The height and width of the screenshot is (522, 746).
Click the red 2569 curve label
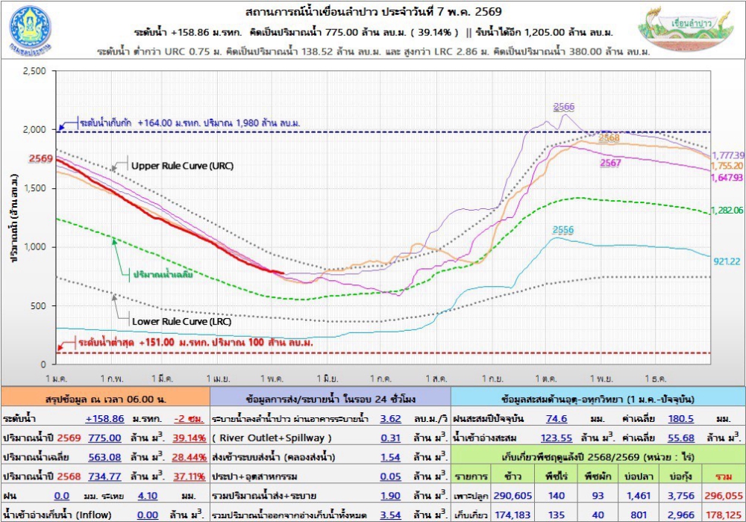pos(41,158)
